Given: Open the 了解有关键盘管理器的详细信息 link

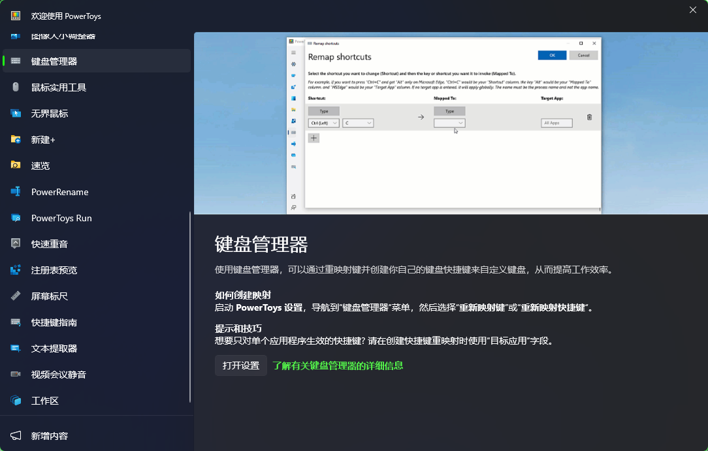Looking at the screenshot, I should pyautogui.click(x=338, y=365).
